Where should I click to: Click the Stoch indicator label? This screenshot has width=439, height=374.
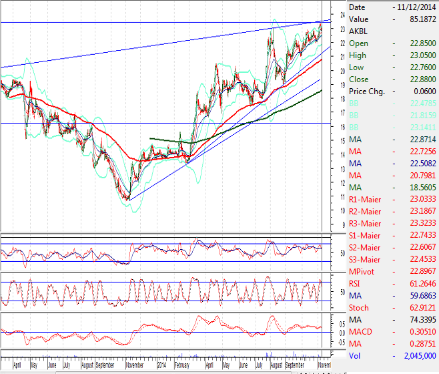click(359, 308)
